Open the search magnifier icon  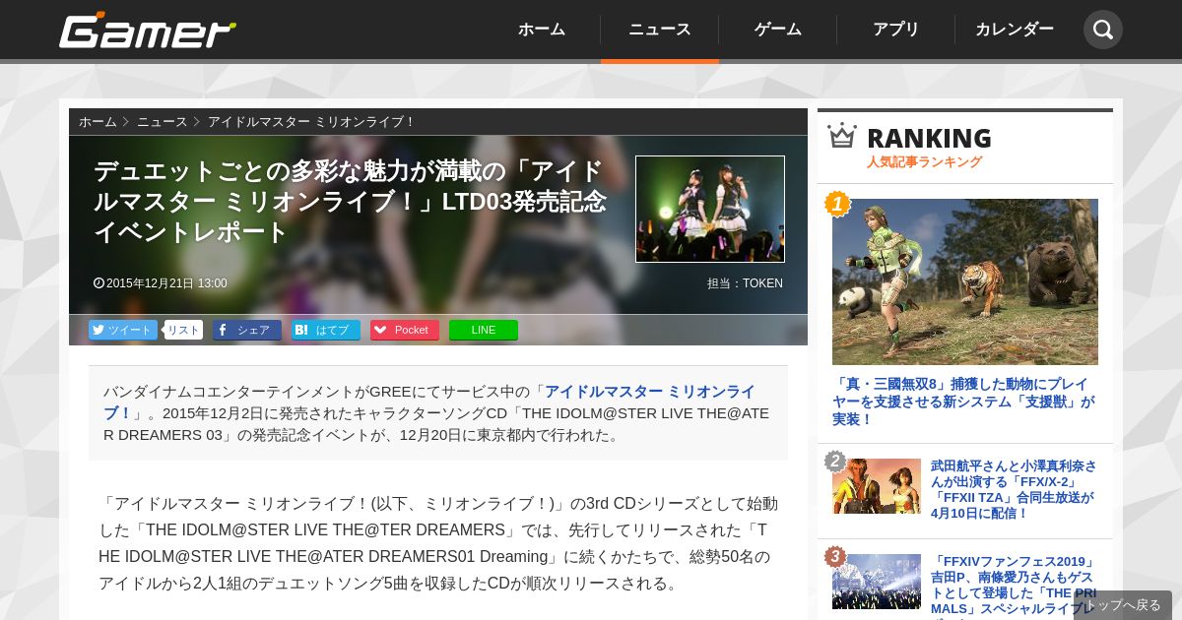[1103, 30]
